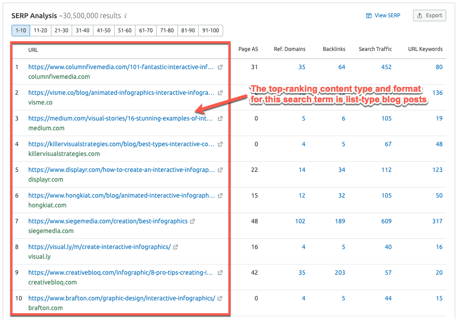This screenshot has height=319, width=456.
Task: Click the Search Traffic column header
Action: (375, 49)
